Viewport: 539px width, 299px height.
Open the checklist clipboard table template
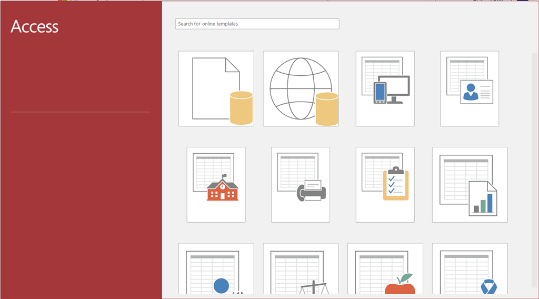(x=385, y=185)
